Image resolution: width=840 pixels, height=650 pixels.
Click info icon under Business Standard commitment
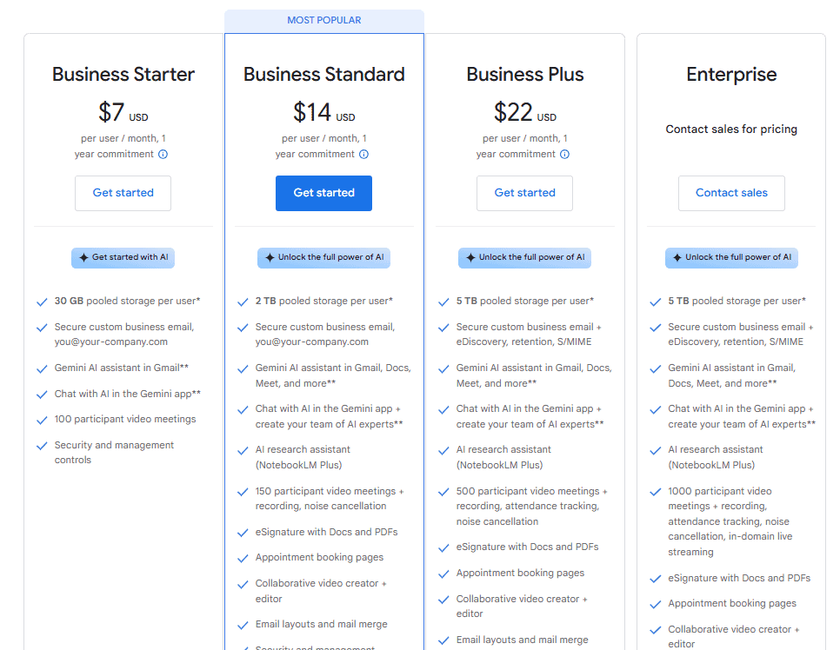(x=363, y=154)
